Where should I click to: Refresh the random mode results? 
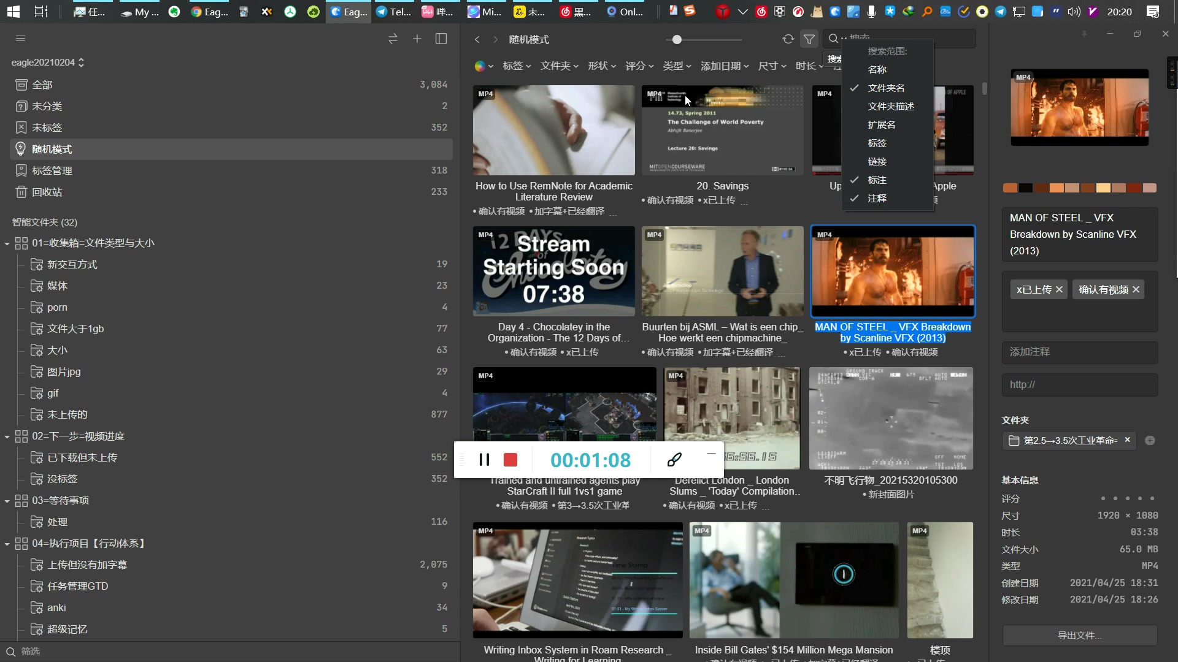click(788, 39)
